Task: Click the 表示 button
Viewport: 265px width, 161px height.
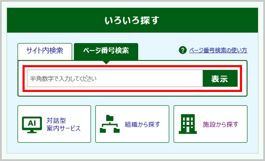Action: [220, 78]
